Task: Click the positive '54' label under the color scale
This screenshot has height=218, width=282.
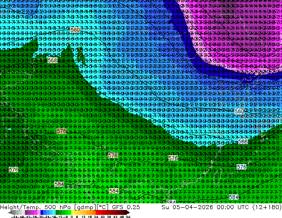Action: pyautogui.click(x=128, y=217)
